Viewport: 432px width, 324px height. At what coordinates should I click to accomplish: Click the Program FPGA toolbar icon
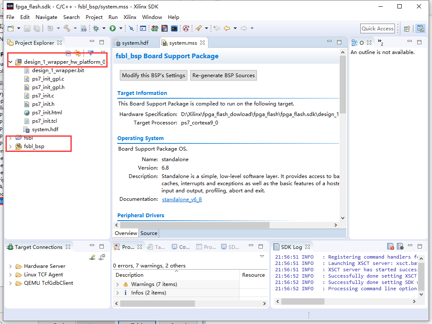click(155, 28)
